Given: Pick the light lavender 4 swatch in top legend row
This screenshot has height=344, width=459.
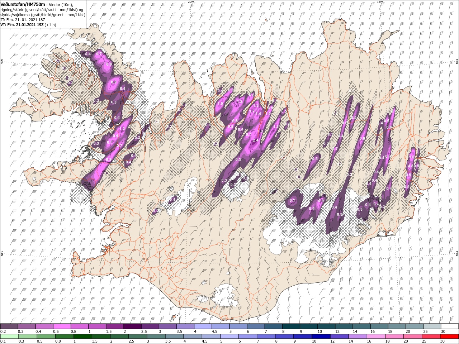Looking at the screenshot, I should (x=203, y=326).
